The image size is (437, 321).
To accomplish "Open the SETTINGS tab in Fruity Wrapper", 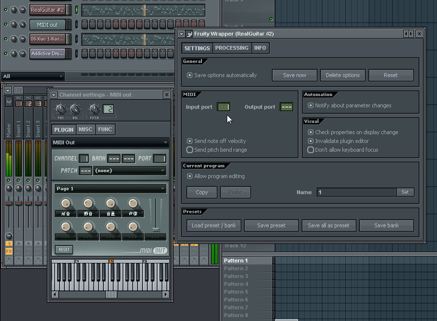I will [197, 48].
